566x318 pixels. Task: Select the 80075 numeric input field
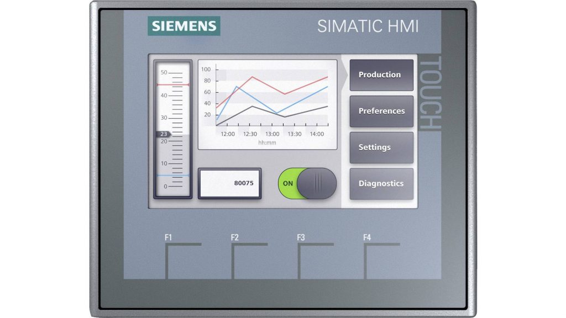click(229, 183)
